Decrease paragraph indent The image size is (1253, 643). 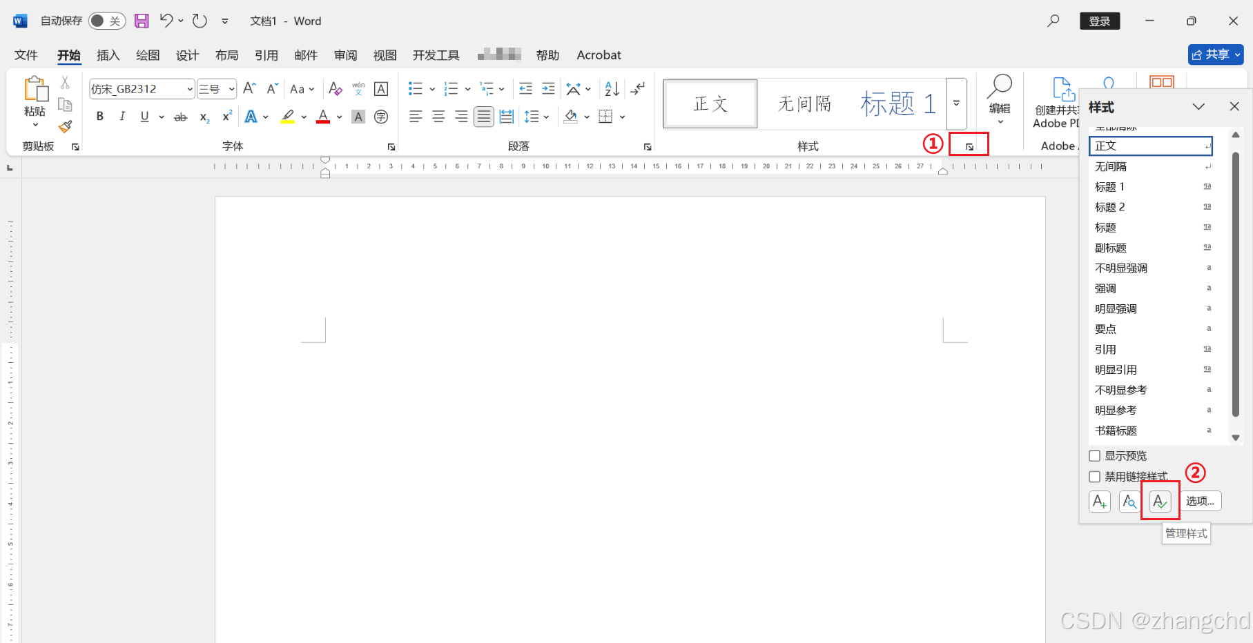526,88
